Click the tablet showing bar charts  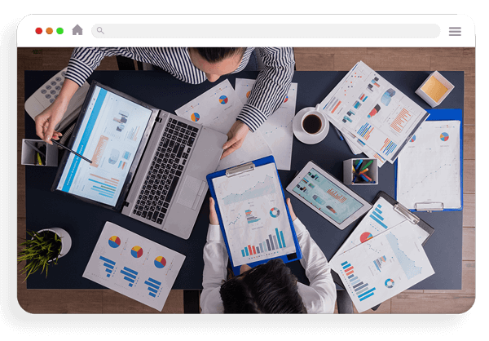328,195
